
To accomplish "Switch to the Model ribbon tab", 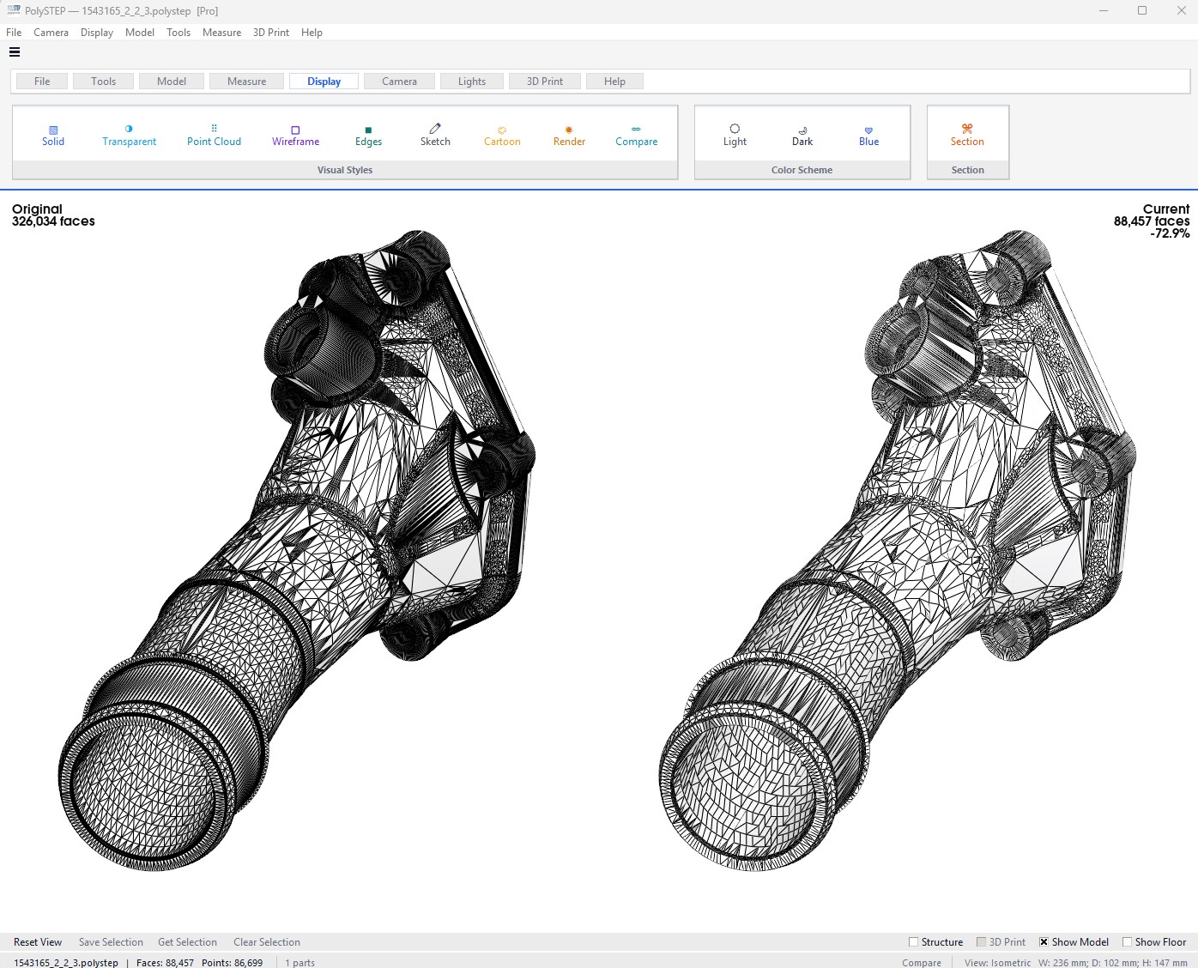I will click(x=172, y=82).
